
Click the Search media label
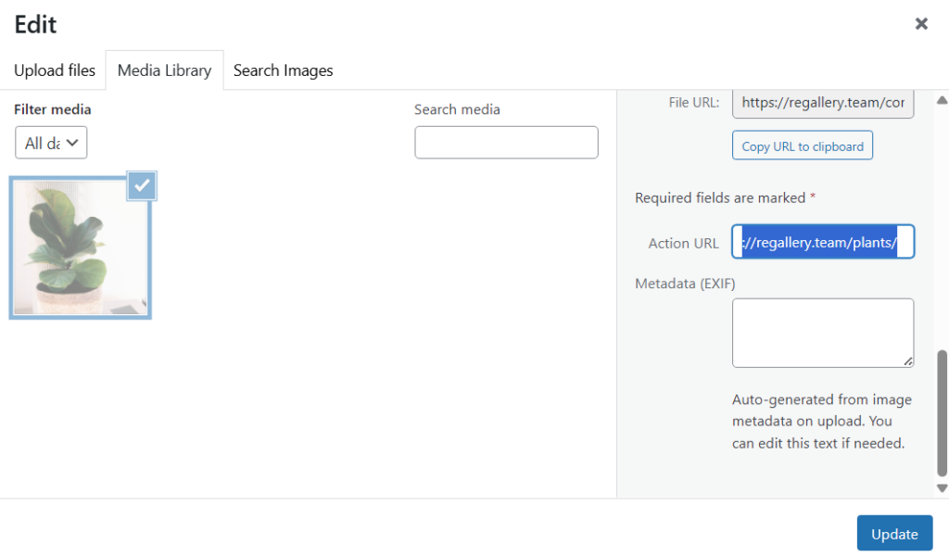pos(457,109)
